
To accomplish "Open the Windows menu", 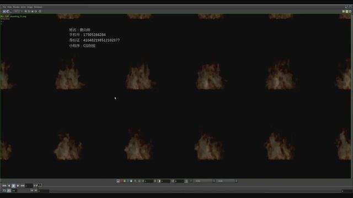I will [x=38, y=7].
